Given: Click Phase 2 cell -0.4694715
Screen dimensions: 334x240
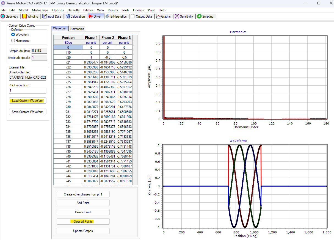Looking at the screenshot, I should pyautogui.click(x=107, y=67).
